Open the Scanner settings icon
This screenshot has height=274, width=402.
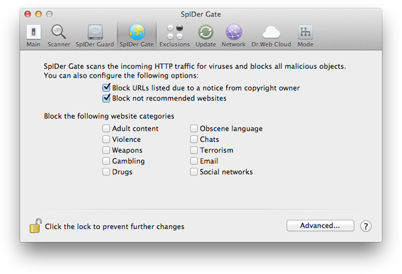click(x=59, y=36)
